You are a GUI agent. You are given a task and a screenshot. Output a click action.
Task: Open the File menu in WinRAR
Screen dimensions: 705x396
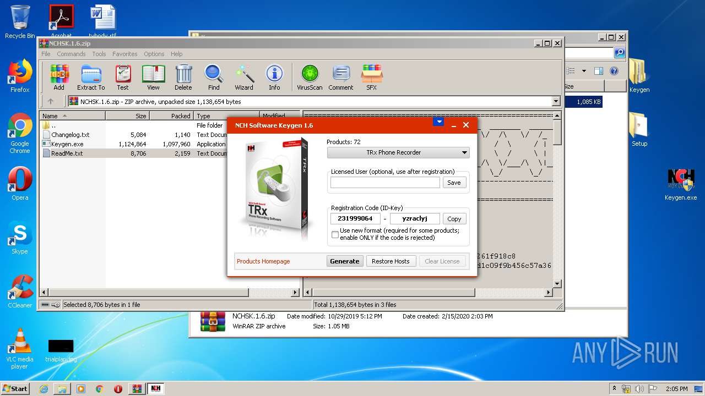click(x=46, y=54)
